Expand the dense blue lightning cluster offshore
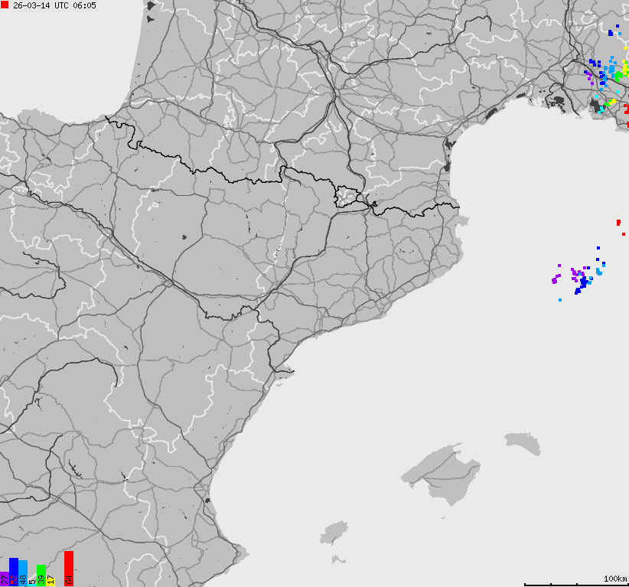 pos(585,283)
